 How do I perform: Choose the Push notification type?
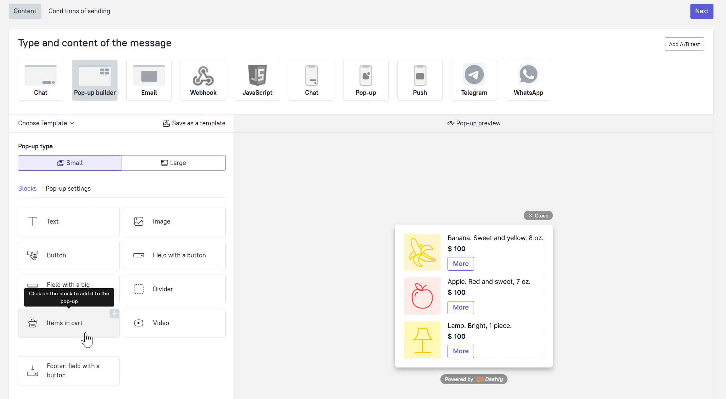420,80
